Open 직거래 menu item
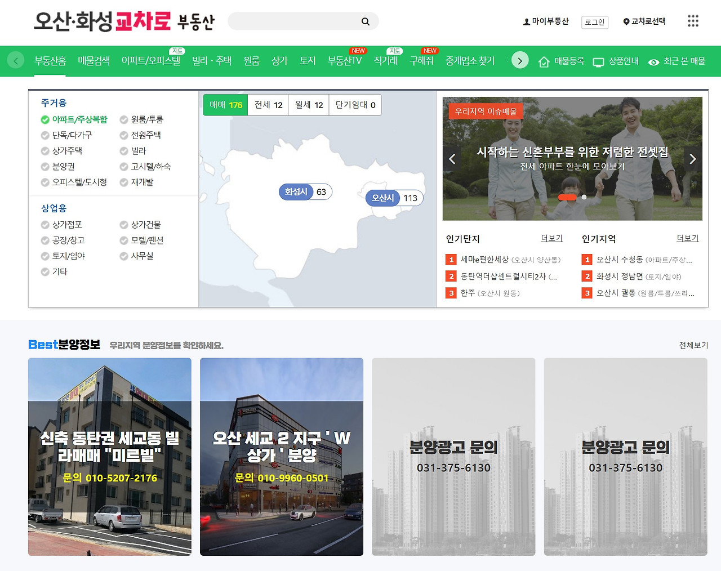The width and height of the screenshot is (721, 571). click(386, 61)
